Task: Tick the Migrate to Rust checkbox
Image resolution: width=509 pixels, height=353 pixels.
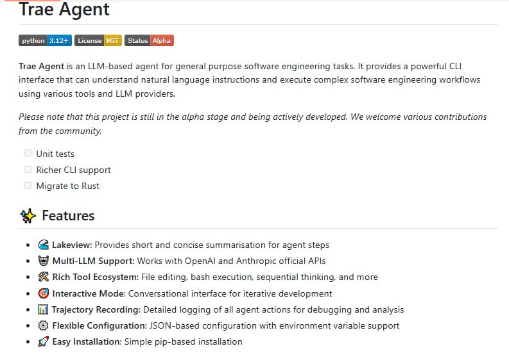Action: 28,185
